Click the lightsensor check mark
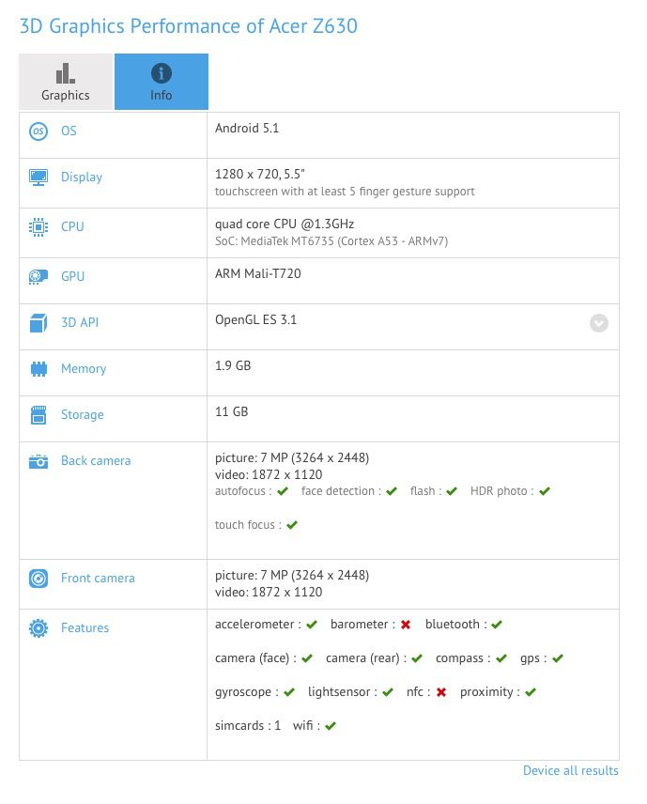 [388, 692]
